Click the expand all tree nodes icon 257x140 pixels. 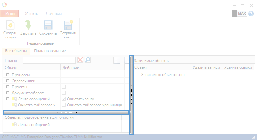tap(117, 60)
